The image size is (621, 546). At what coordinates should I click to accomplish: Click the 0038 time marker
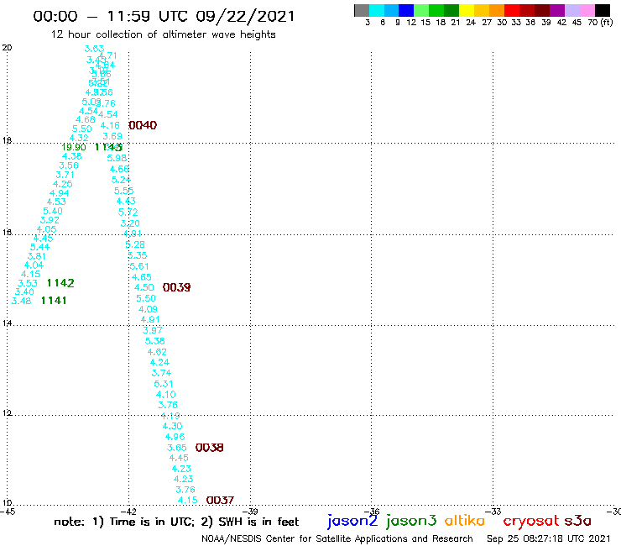(x=210, y=447)
